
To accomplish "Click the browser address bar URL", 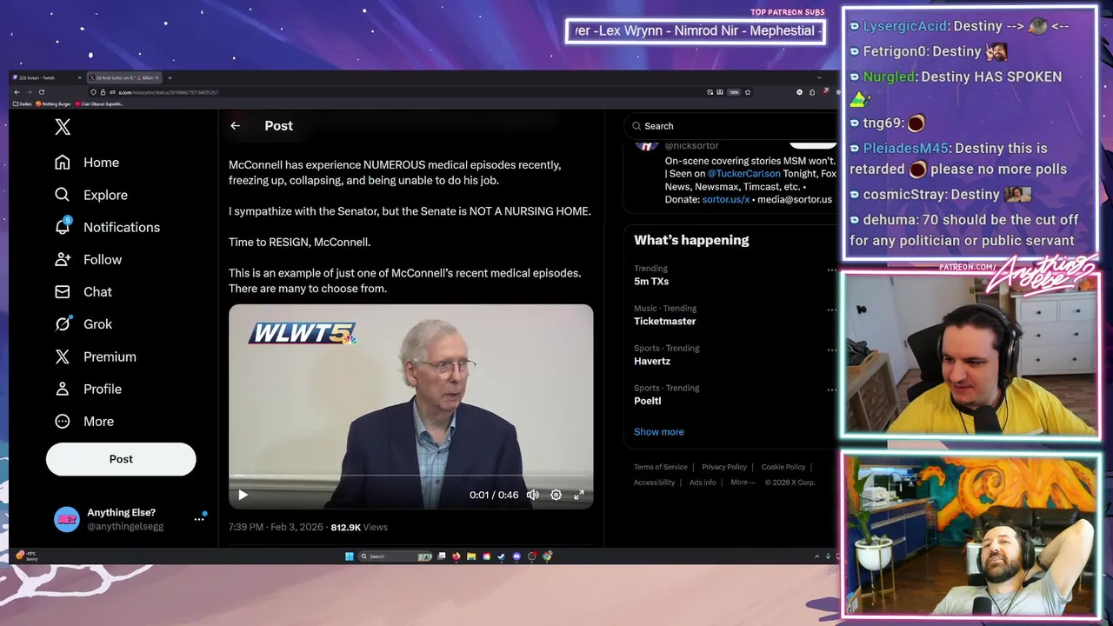I will (x=168, y=92).
